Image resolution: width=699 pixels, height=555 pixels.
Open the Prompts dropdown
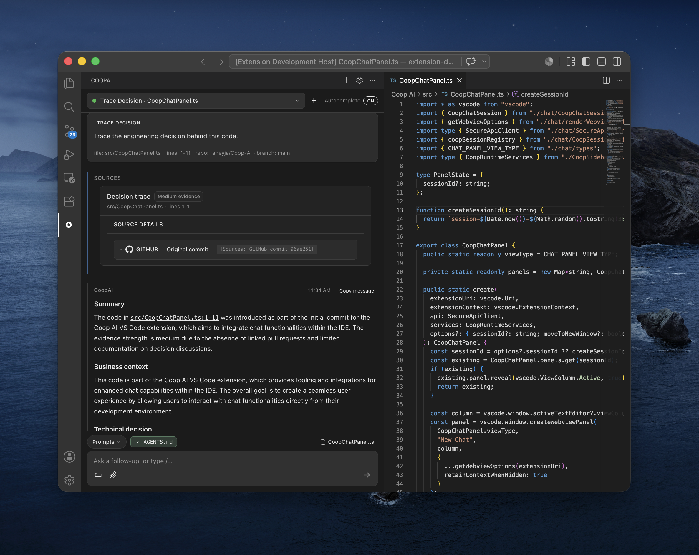pyautogui.click(x=106, y=442)
